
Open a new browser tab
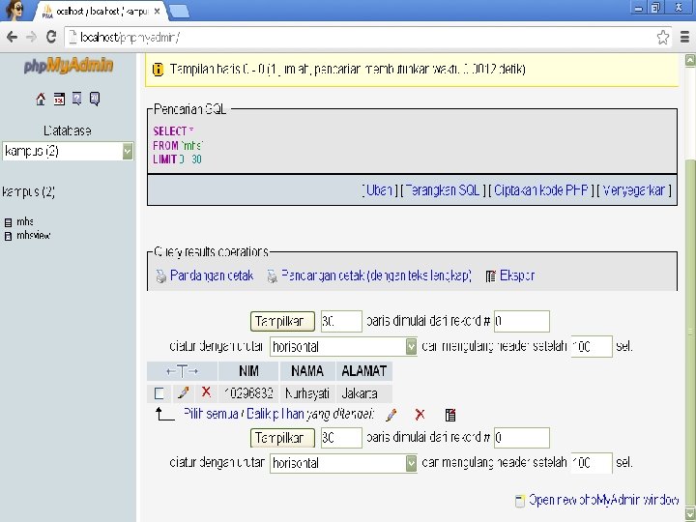click(180, 12)
